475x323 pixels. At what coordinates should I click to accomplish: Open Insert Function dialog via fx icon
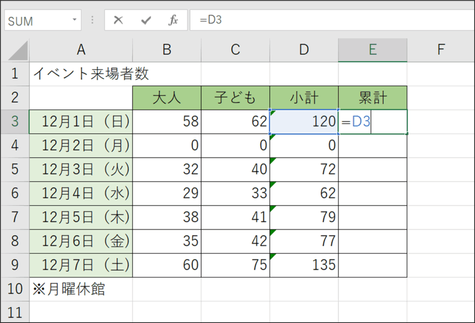173,20
